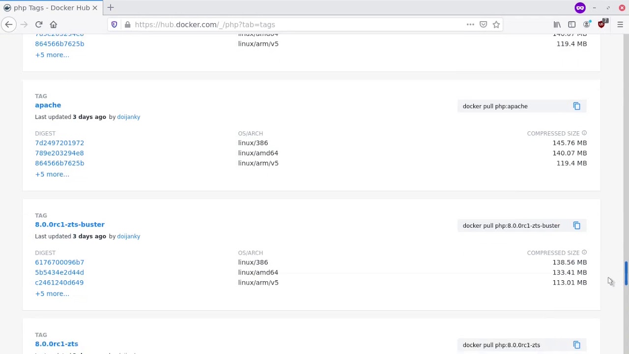Screen dimensions: 629x354
Task: Toggle the browser sidebar view
Action: (572, 25)
